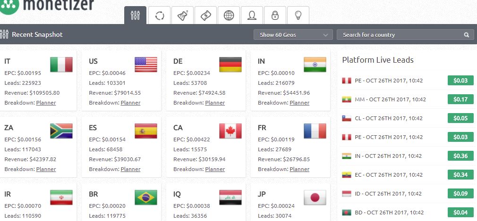Select the dollar bill money tab
The image size is (477, 221).
(x=205, y=16)
